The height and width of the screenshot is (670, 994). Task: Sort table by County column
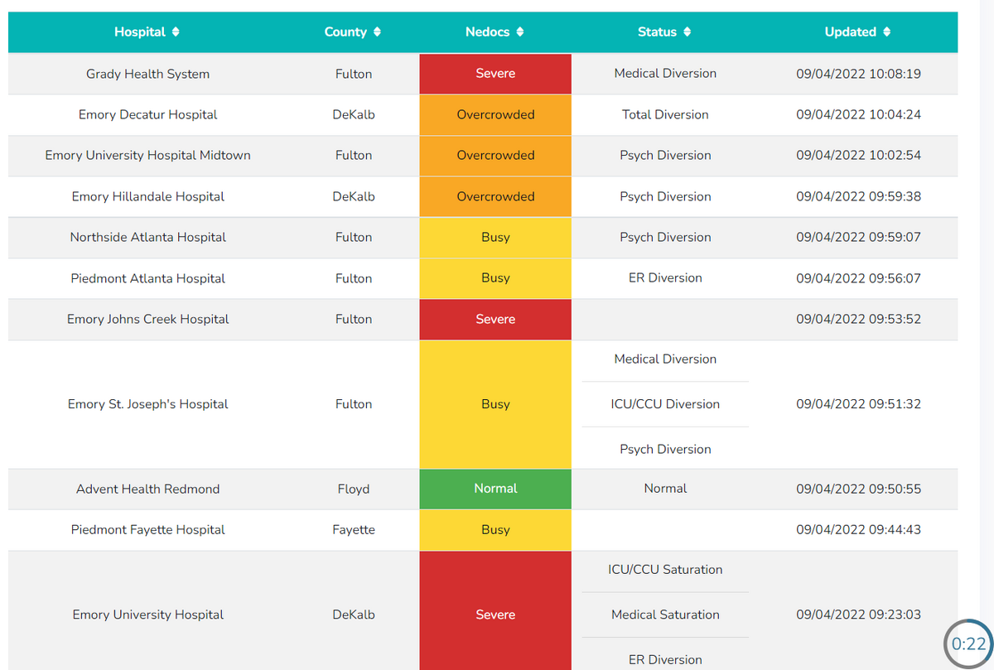click(353, 32)
